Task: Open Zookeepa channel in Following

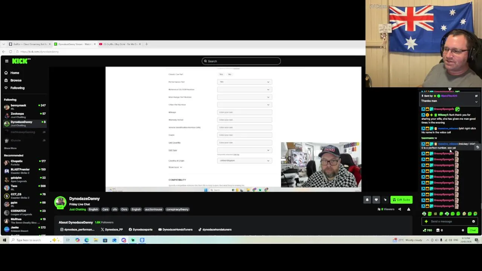Action: click(24, 115)
